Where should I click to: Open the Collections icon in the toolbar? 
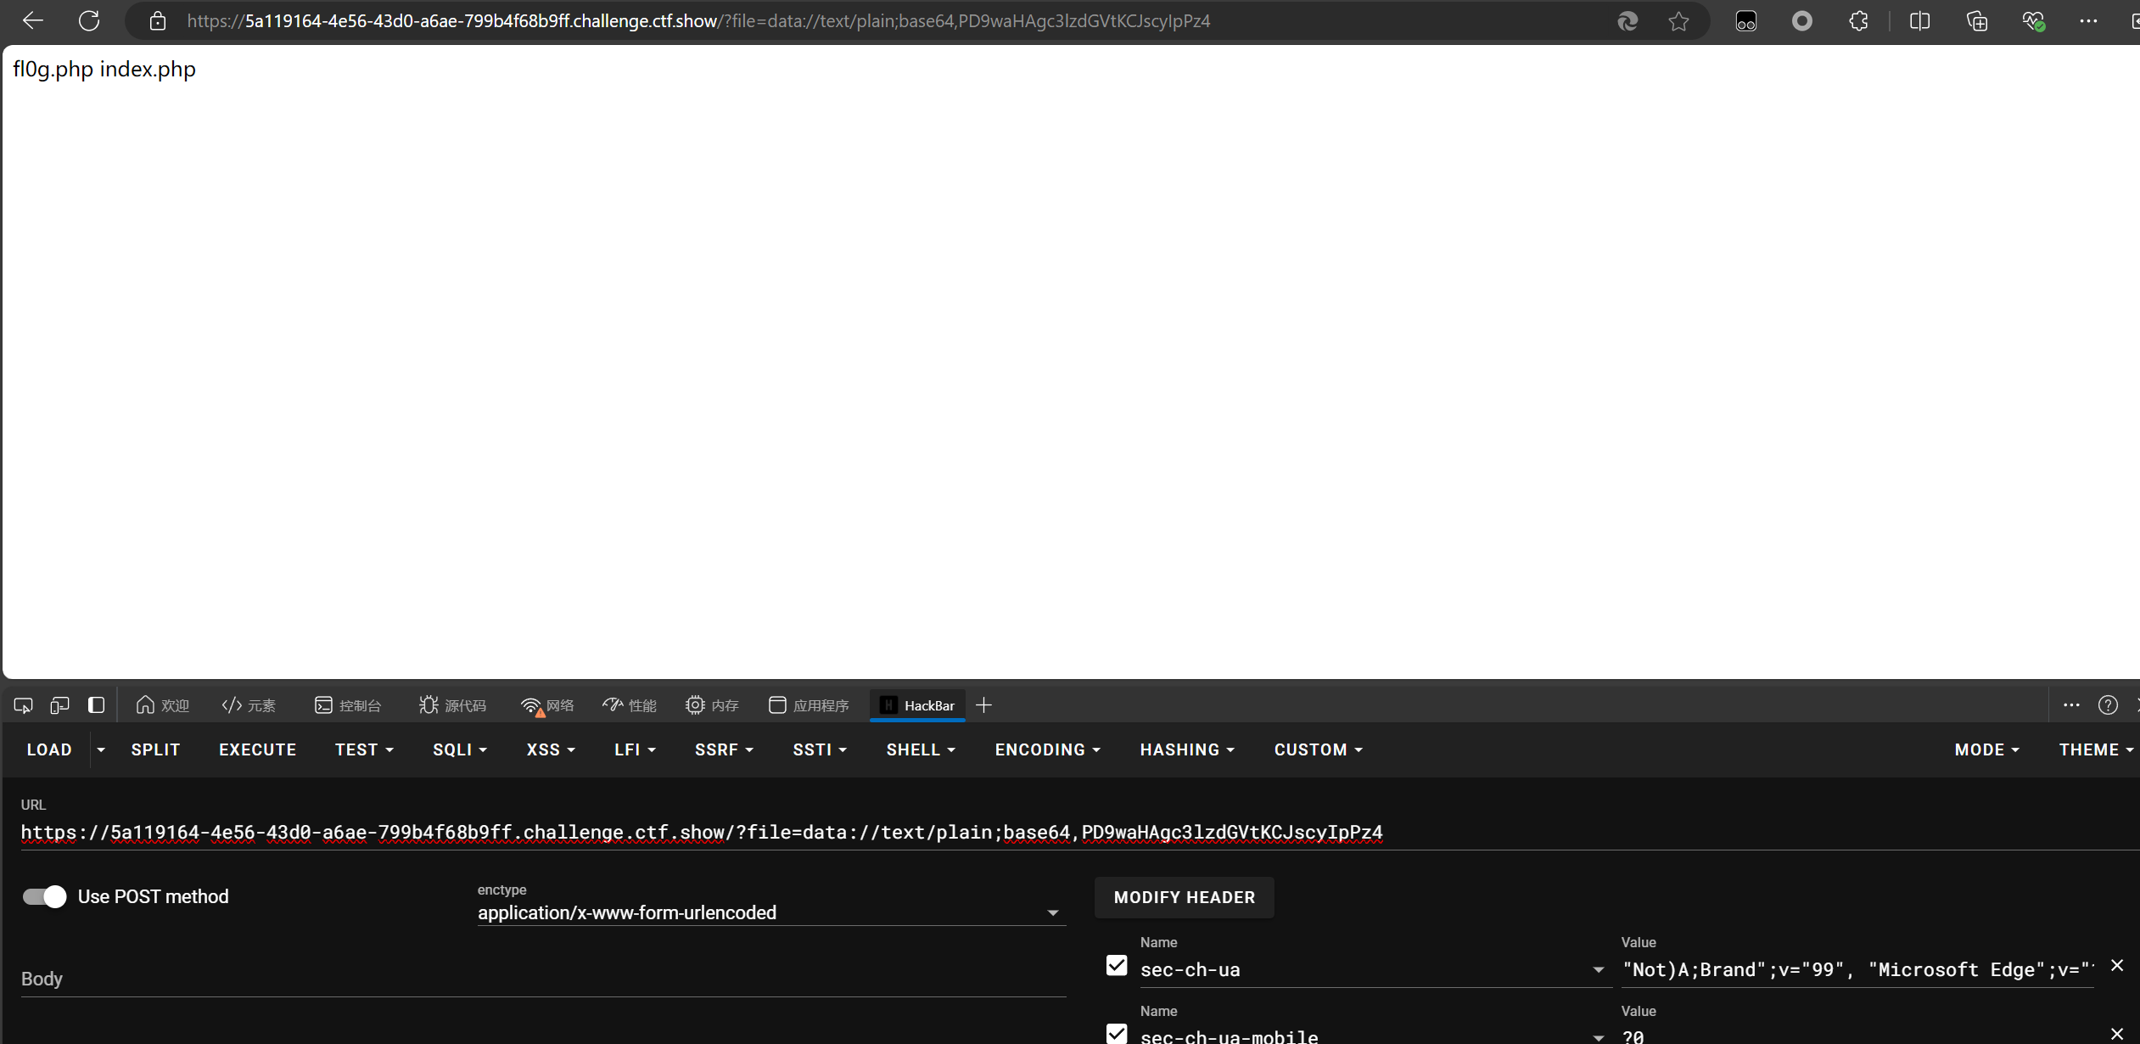tap(1977, 21)
